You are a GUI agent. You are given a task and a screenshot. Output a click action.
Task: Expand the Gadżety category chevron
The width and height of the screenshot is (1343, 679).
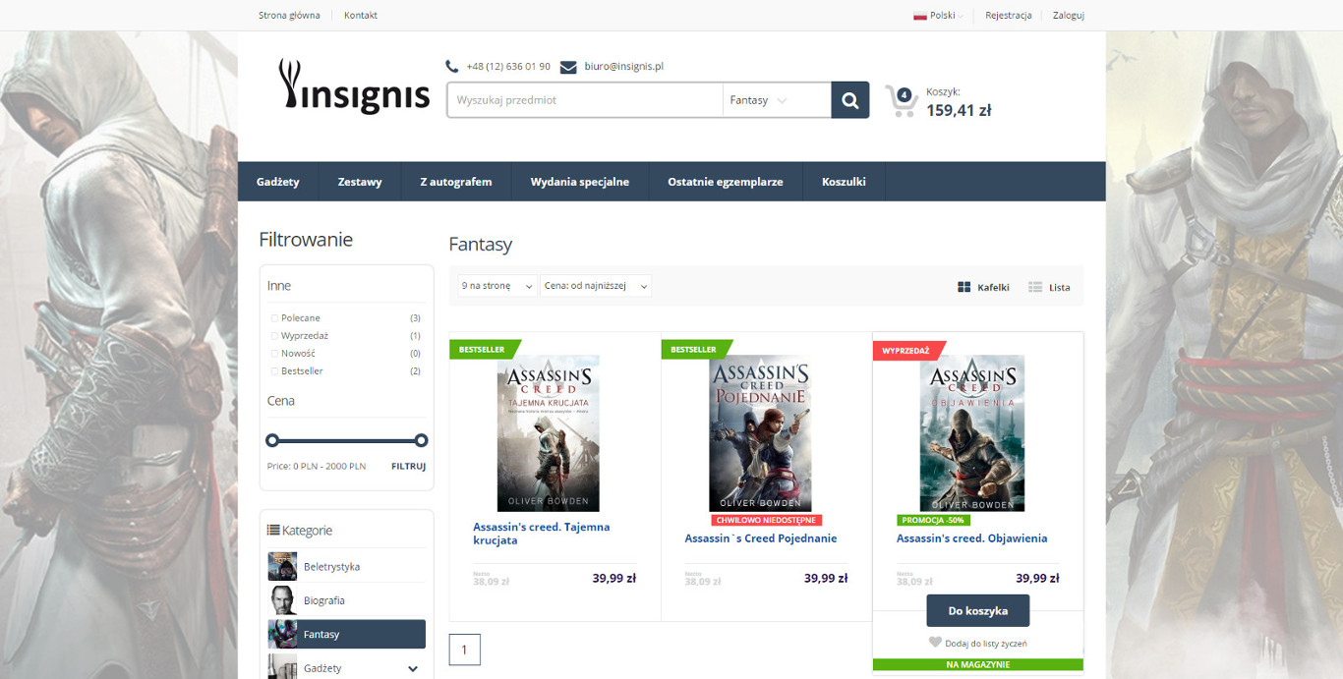click(x=413, y=668)
